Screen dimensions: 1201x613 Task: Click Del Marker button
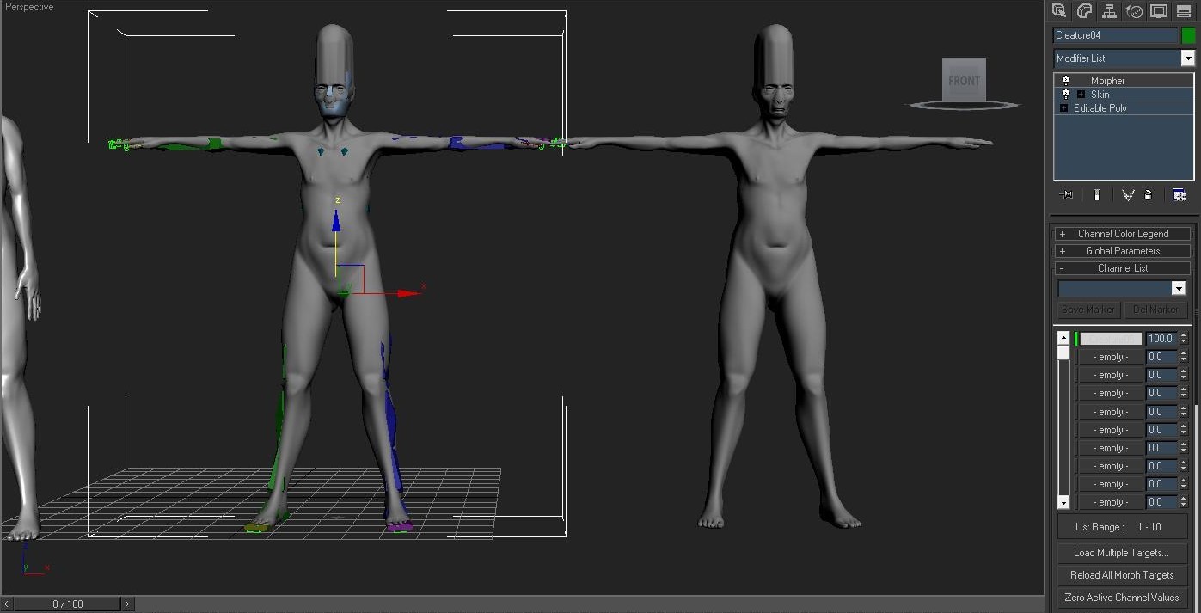pyautogui.click(x=1155, y=310)
